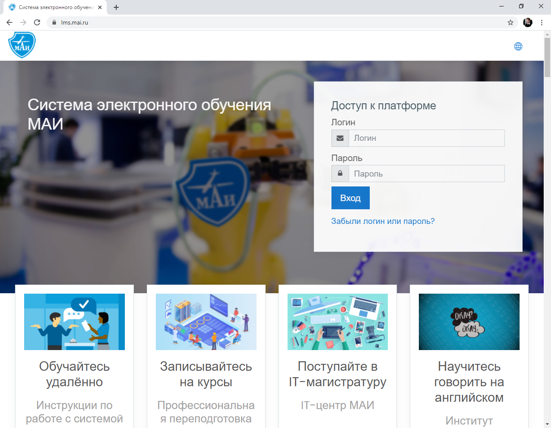
Task: Click the Инструкции по работе с системой text
Action: tap(74, 412)
